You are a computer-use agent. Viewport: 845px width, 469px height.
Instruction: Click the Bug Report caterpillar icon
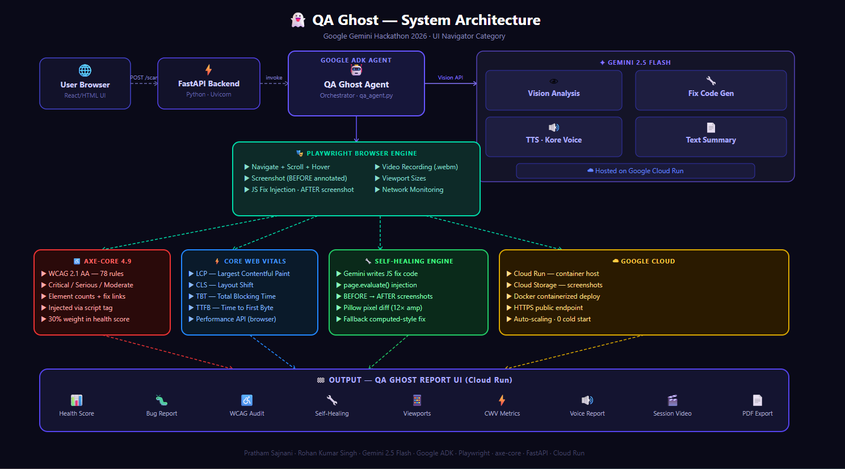162,400
